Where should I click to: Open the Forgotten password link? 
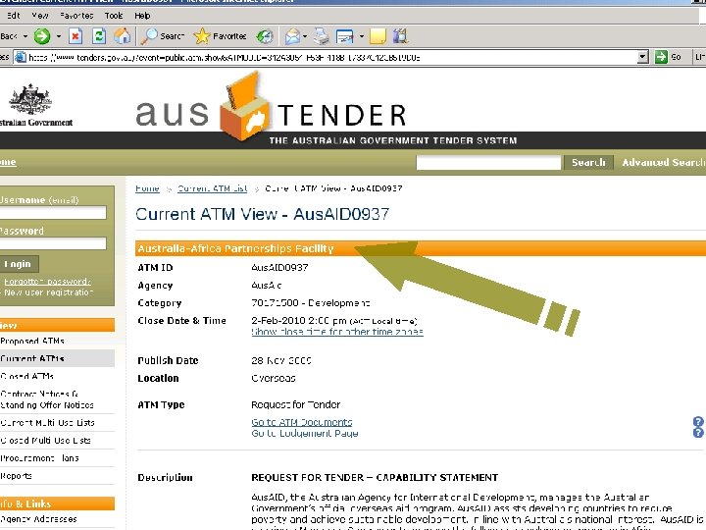pos(47,282)
